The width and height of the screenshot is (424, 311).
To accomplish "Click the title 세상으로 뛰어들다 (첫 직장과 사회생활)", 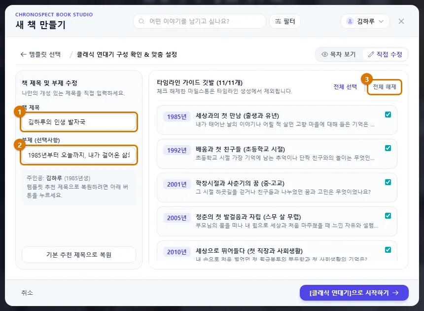I will click(x=249, y=251).
